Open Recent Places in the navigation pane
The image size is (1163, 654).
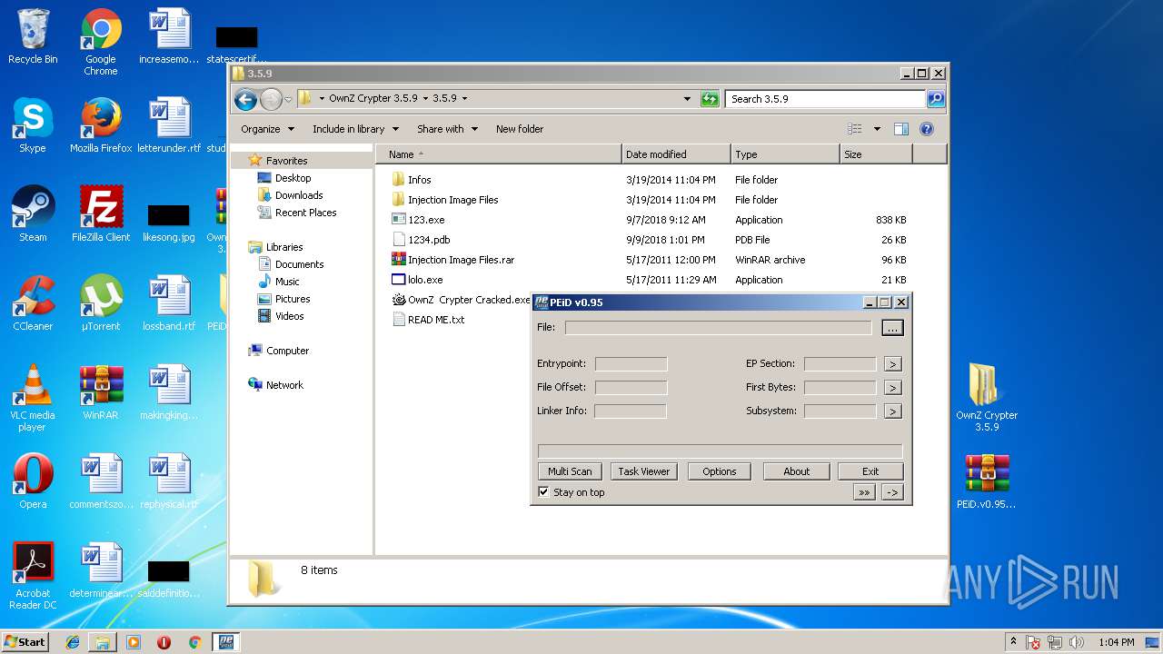[x=305, y=213]
